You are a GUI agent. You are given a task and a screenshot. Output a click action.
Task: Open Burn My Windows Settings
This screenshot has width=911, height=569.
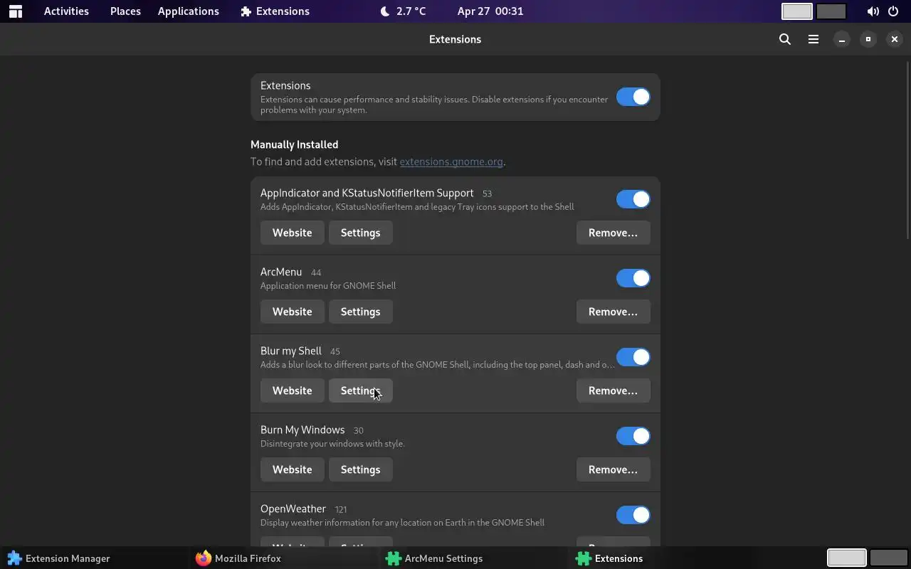360,469
